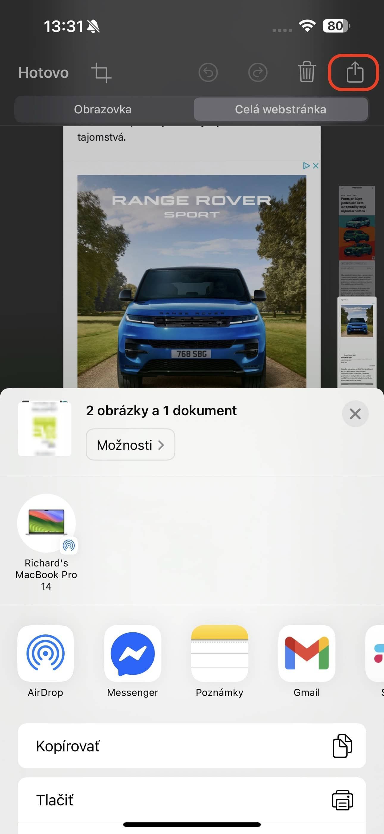
Task: Tap the Kopírovať action row
Action: tap(192, 746)
